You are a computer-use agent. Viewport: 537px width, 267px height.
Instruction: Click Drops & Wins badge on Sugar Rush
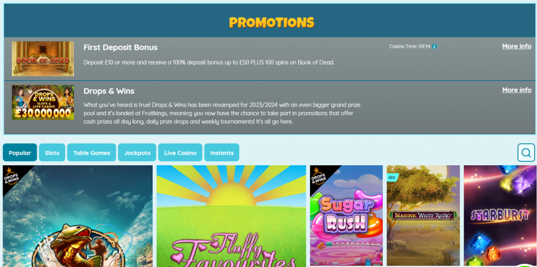tap(318, 175)
